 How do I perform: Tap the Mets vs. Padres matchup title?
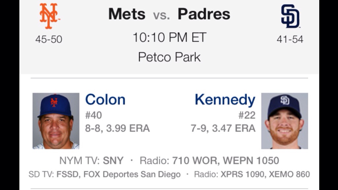[169, 14]
